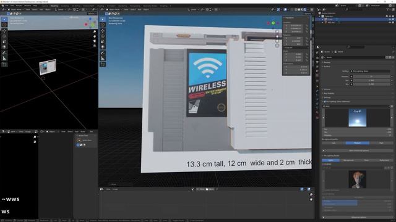Image resolution: width=396 pixels, height=222 pixels.
Task: Select the Move tool in left small viewport
Action: point(4,31)
